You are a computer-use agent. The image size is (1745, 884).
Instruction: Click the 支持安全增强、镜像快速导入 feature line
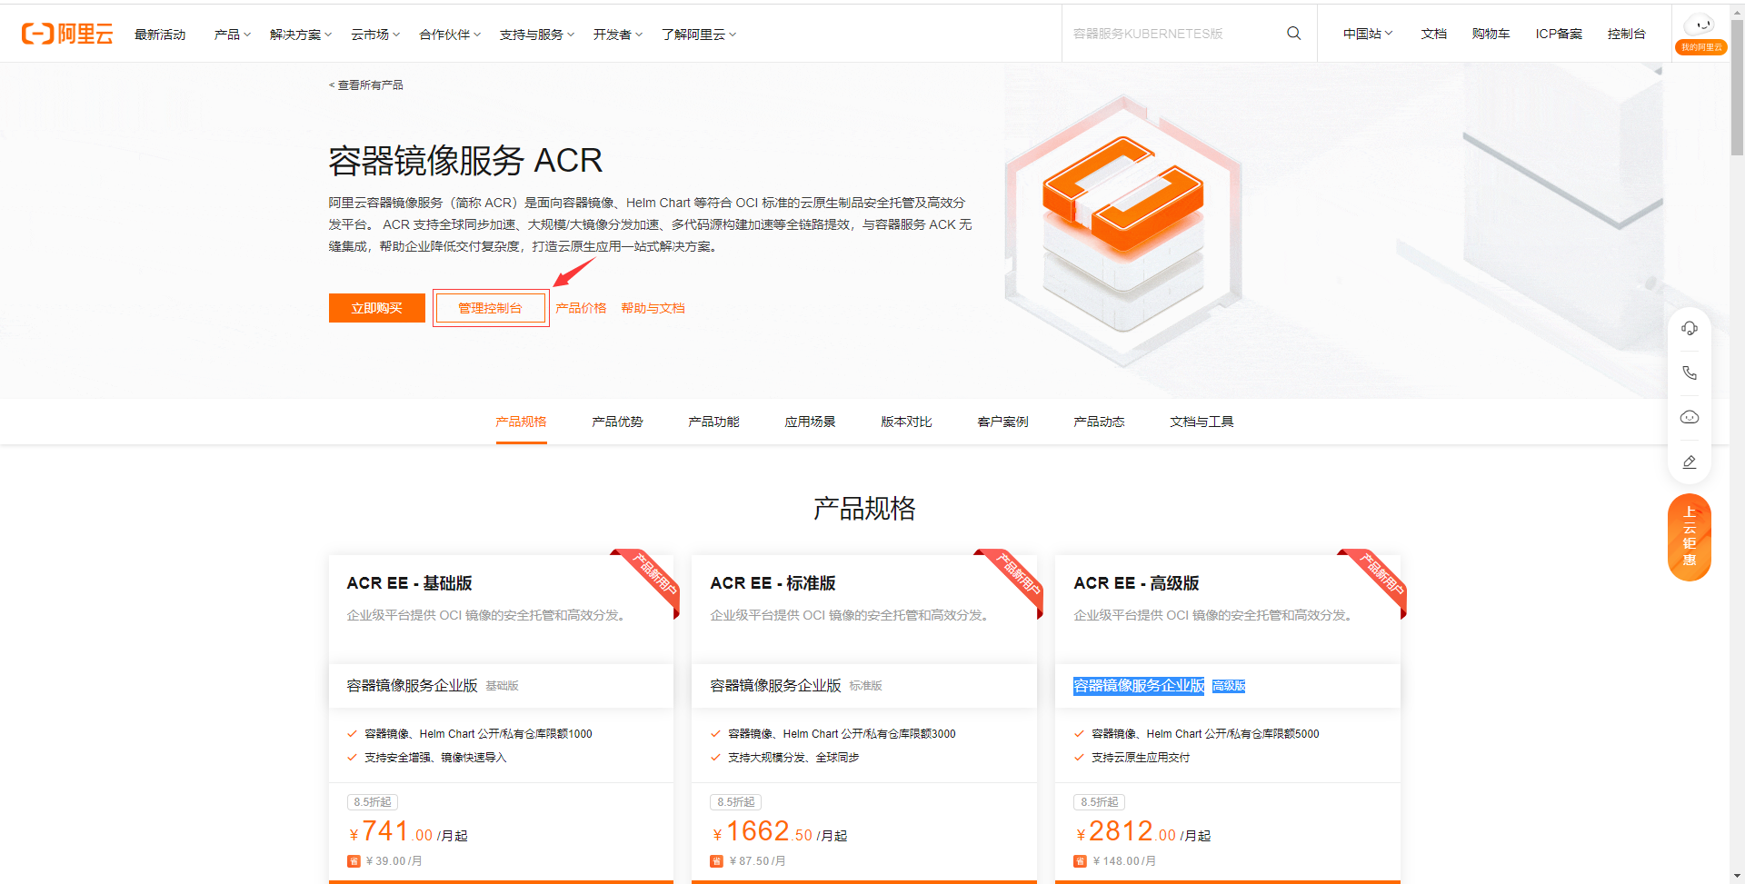click(x=435, y=758)
